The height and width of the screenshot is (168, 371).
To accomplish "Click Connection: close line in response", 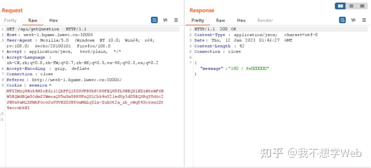I will click(x=218, y=52).
